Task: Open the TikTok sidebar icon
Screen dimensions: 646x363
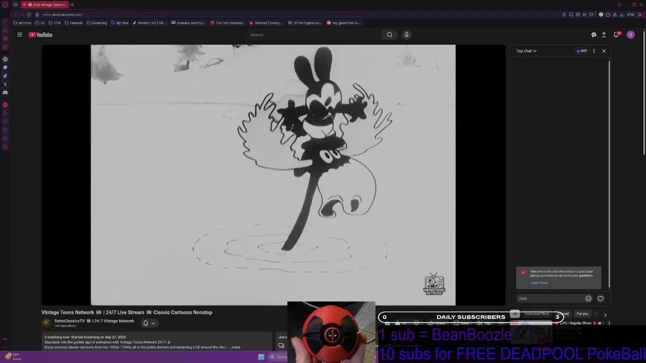Action: click(x=5, y=76)
